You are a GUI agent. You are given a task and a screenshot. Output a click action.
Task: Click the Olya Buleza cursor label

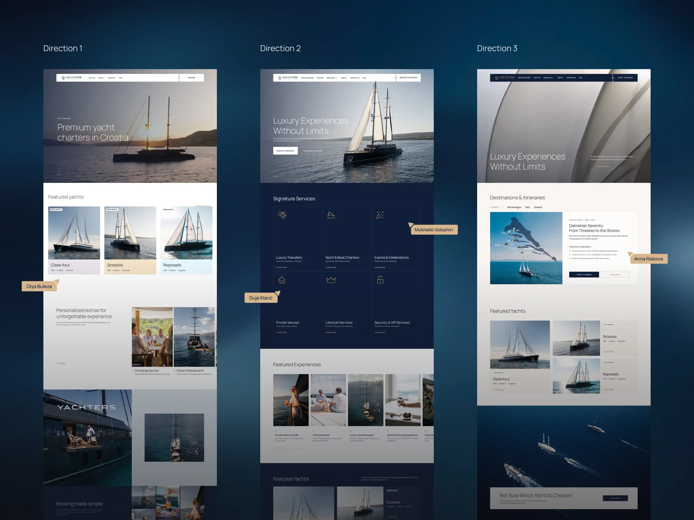click(x=39, y=286)
